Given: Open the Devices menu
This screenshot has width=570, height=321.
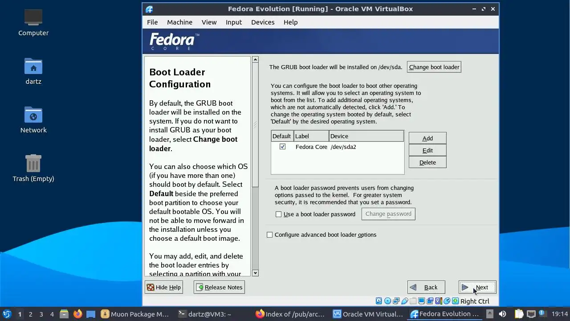Looking at the screenshot, I should tap(263, 22).
